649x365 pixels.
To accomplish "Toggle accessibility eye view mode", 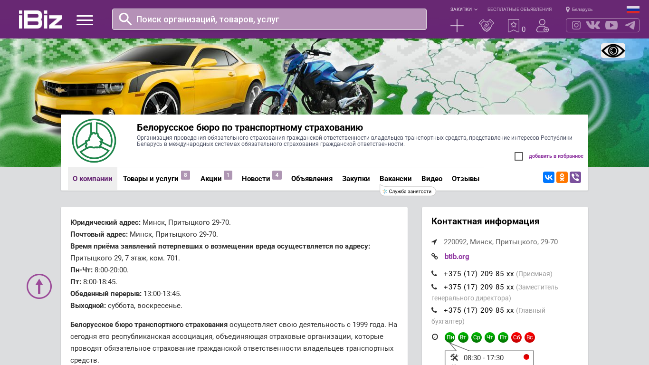I will pyautogui.click(x=613, y=50).
